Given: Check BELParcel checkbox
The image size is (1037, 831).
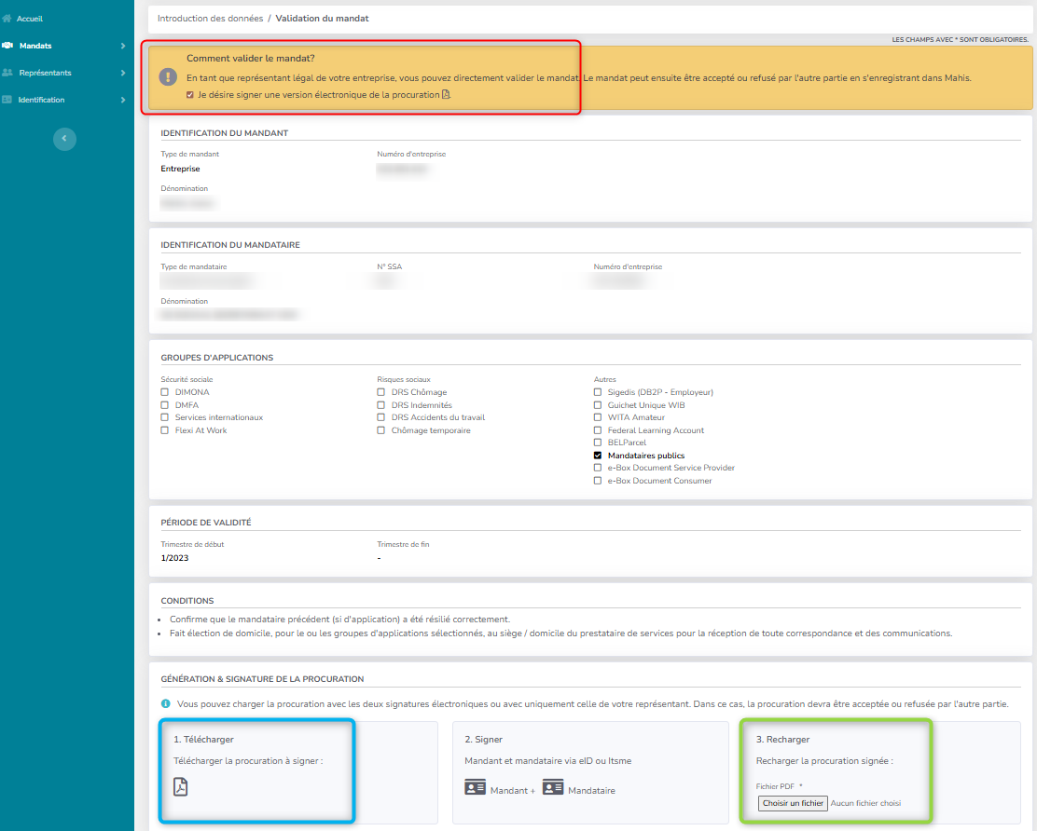Looking at the screenshot, I should (598, 443).
